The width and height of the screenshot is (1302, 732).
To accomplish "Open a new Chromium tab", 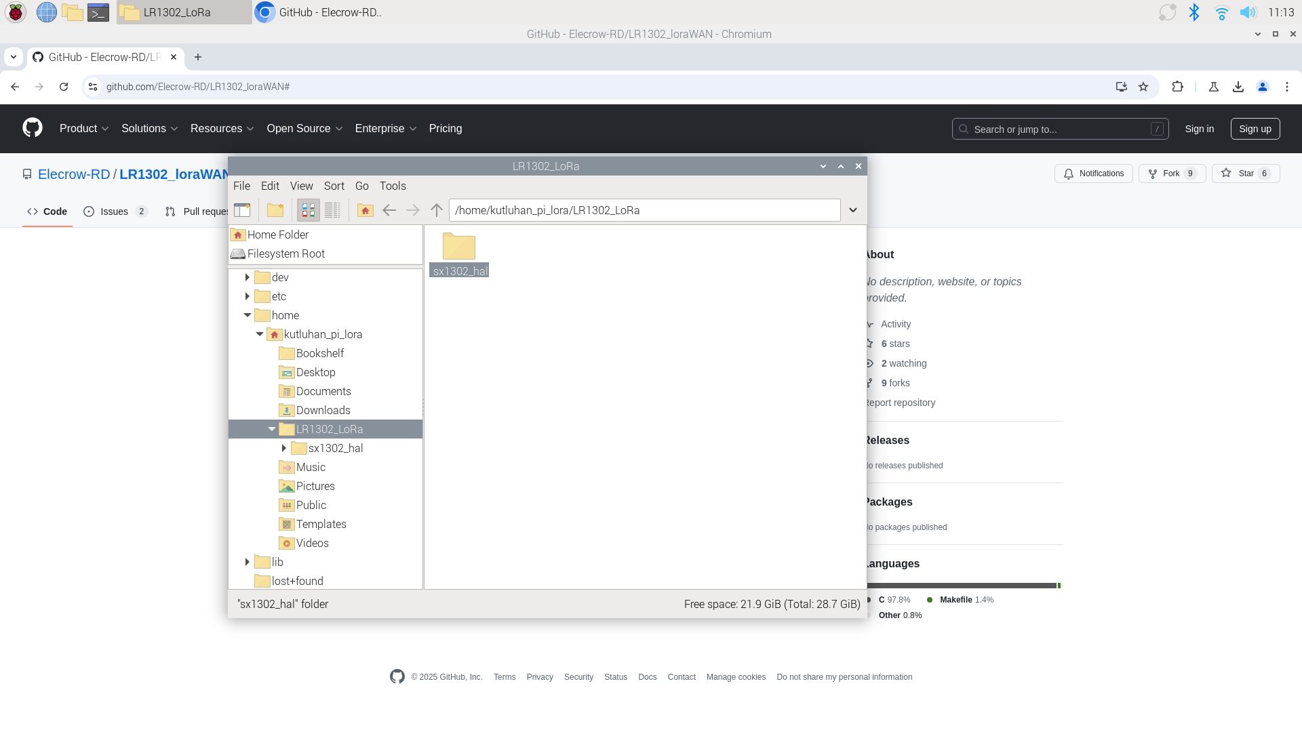I will 198,57.
